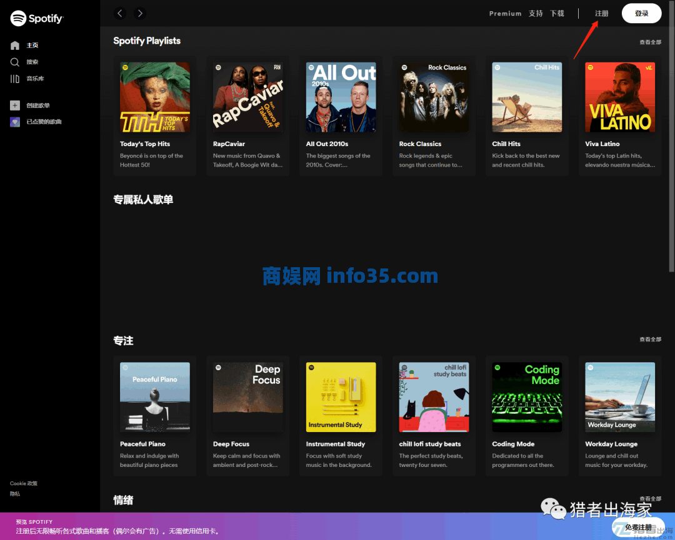Open Instrumental Study playlist cover

[x=341, y=397]
